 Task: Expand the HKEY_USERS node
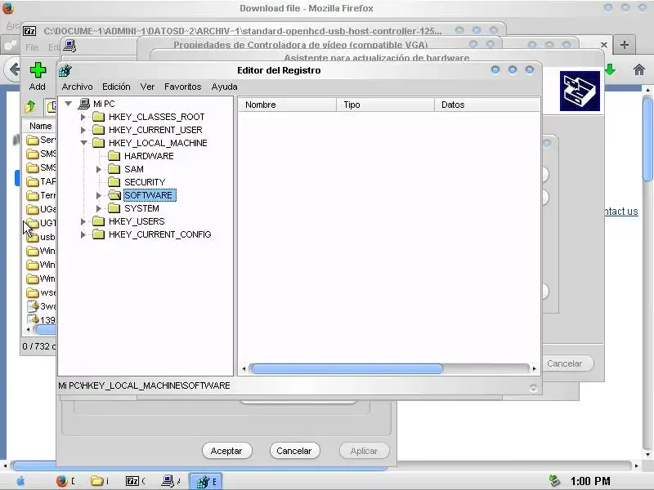(83, 221)
